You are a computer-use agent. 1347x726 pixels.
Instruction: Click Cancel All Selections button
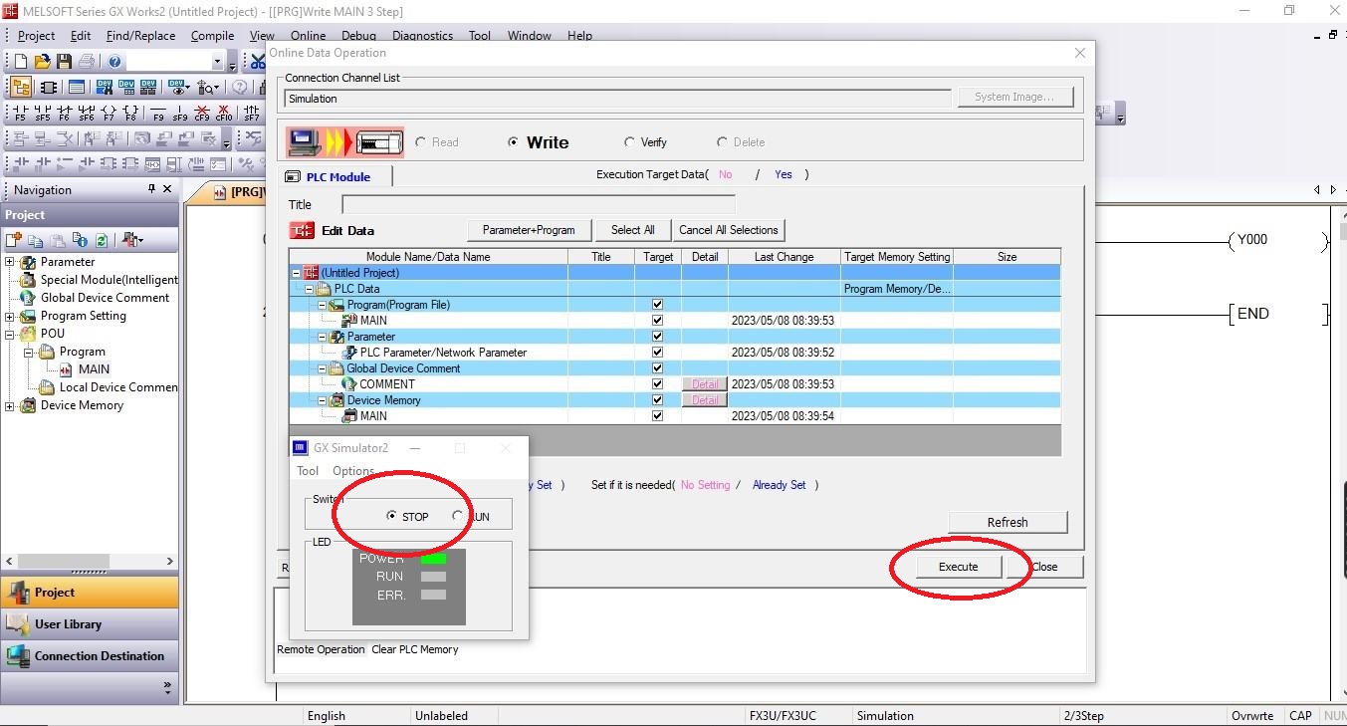click(x=728, y=230)
